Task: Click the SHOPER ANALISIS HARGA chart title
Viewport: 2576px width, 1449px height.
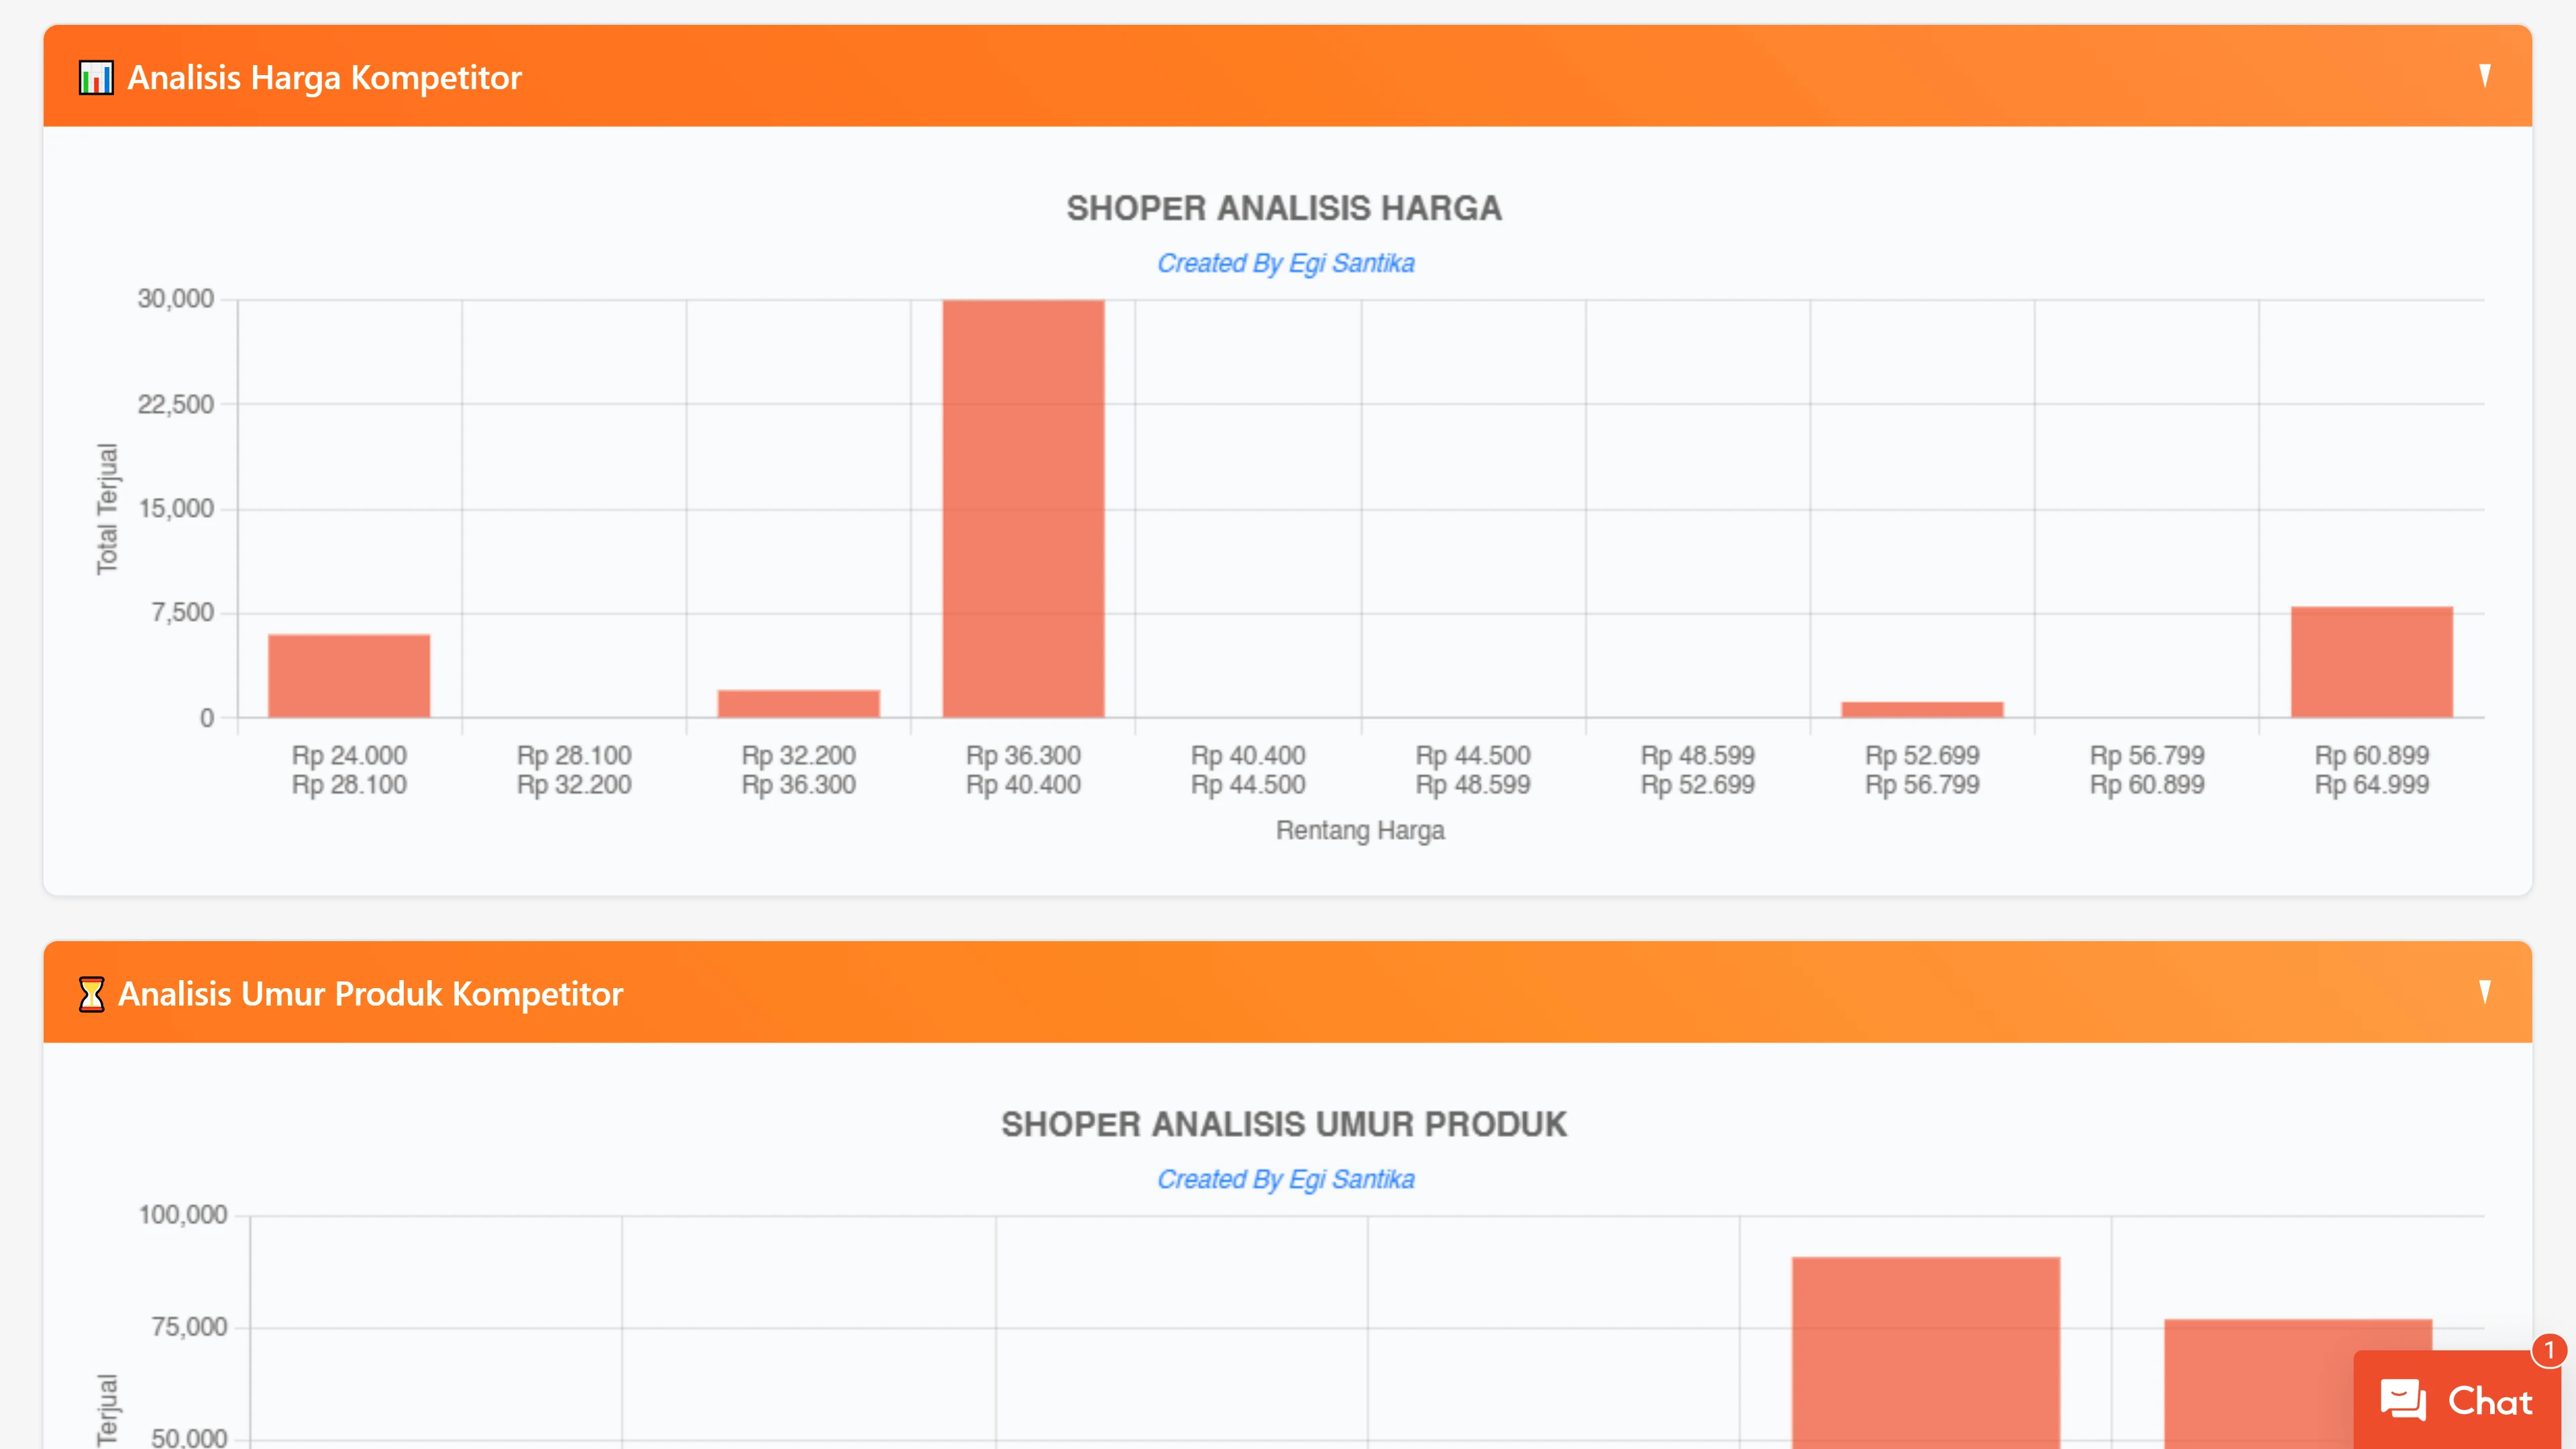Action: point(1284,208)
